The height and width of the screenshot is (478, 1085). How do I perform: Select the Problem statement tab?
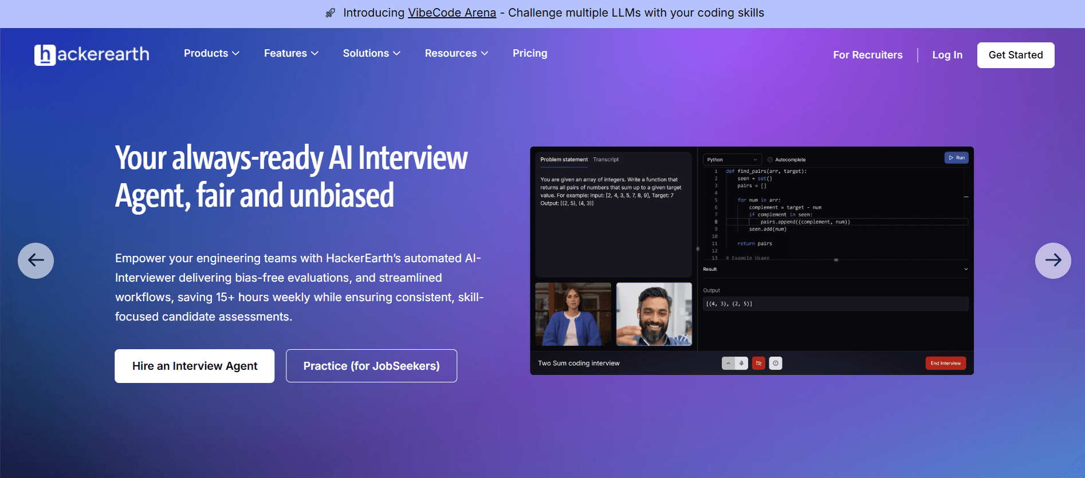564,160
